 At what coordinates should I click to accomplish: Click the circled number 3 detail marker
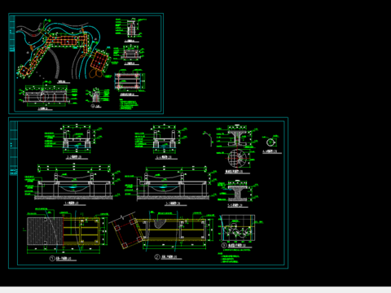pos(224,245)
